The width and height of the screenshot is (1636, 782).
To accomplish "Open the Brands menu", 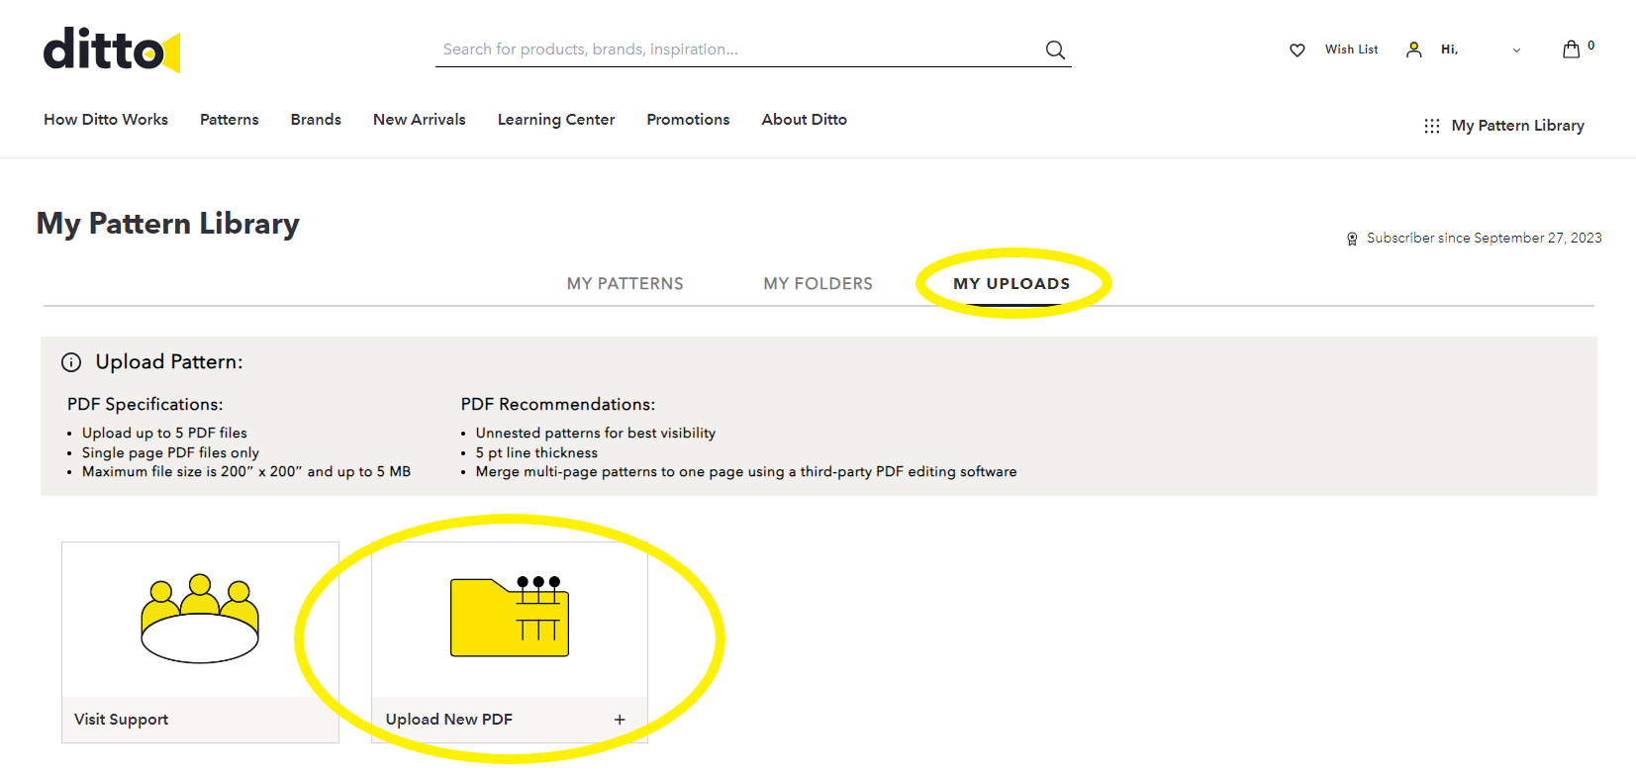I will (x=316, y=120).
